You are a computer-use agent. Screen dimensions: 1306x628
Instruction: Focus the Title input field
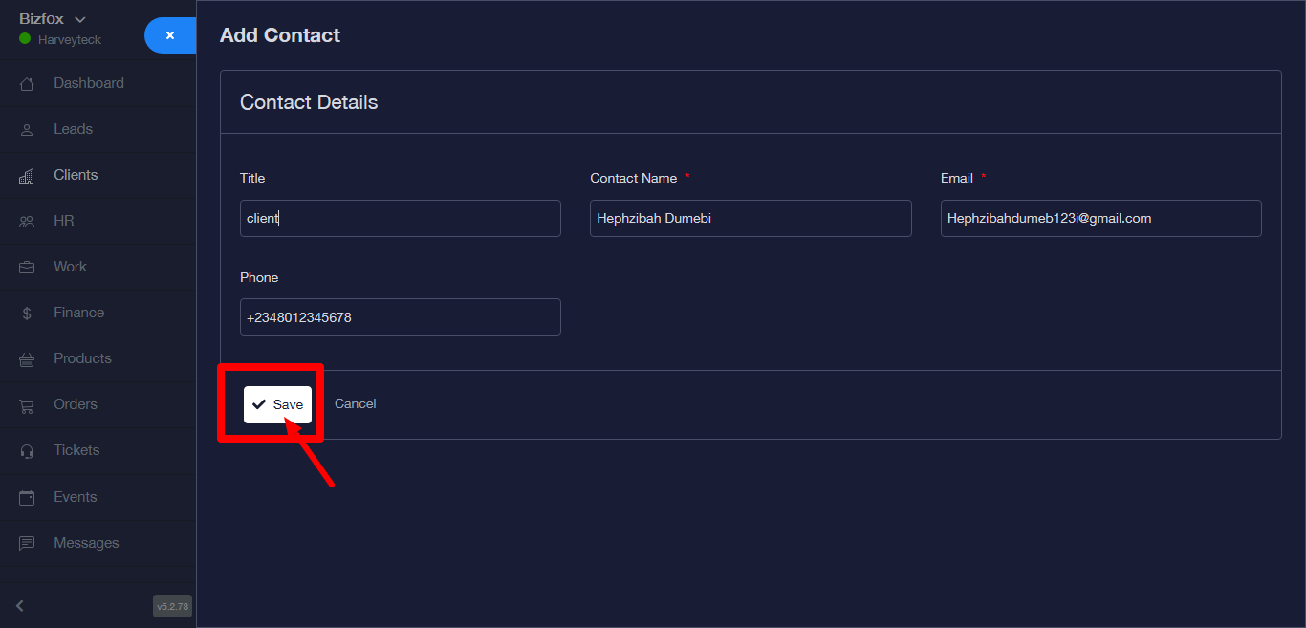click(x=400, y=218)
